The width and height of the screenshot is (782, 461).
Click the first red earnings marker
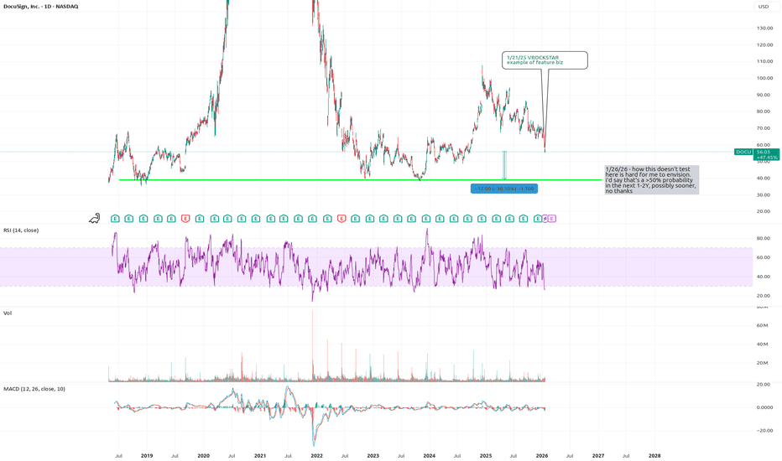click(185, 219)
